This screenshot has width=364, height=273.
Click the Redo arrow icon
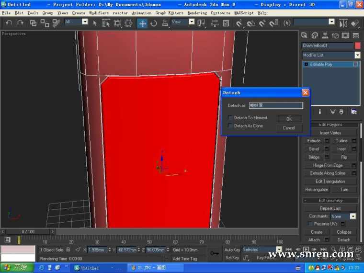(21, 23)
